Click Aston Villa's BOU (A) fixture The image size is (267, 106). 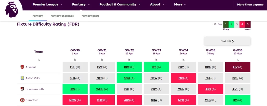click(238, 78)
